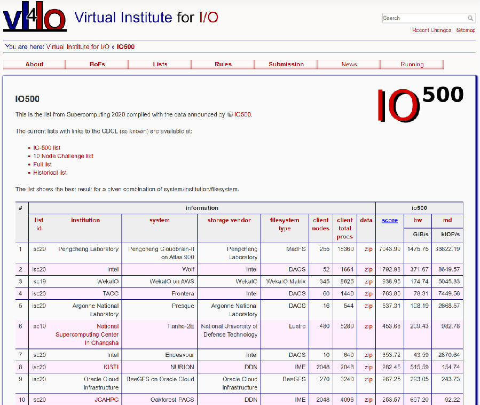Download zip for Endeavour row

[x=368, y=355]
